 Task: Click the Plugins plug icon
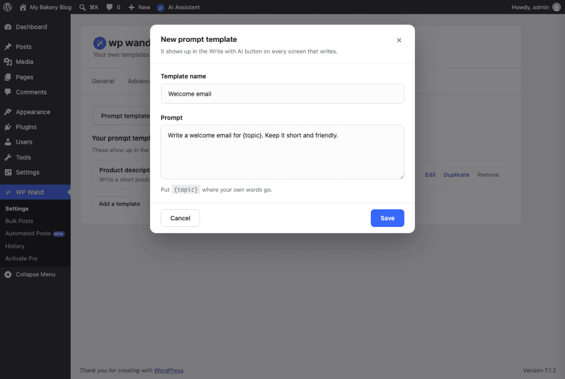point(8,127)
